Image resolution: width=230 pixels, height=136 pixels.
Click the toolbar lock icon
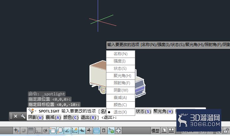[226, 130]
